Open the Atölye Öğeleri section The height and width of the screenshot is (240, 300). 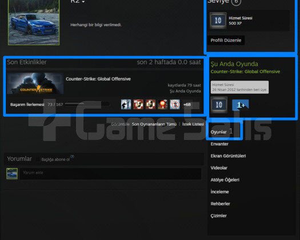pyautogui.click(x=225, y=180)
